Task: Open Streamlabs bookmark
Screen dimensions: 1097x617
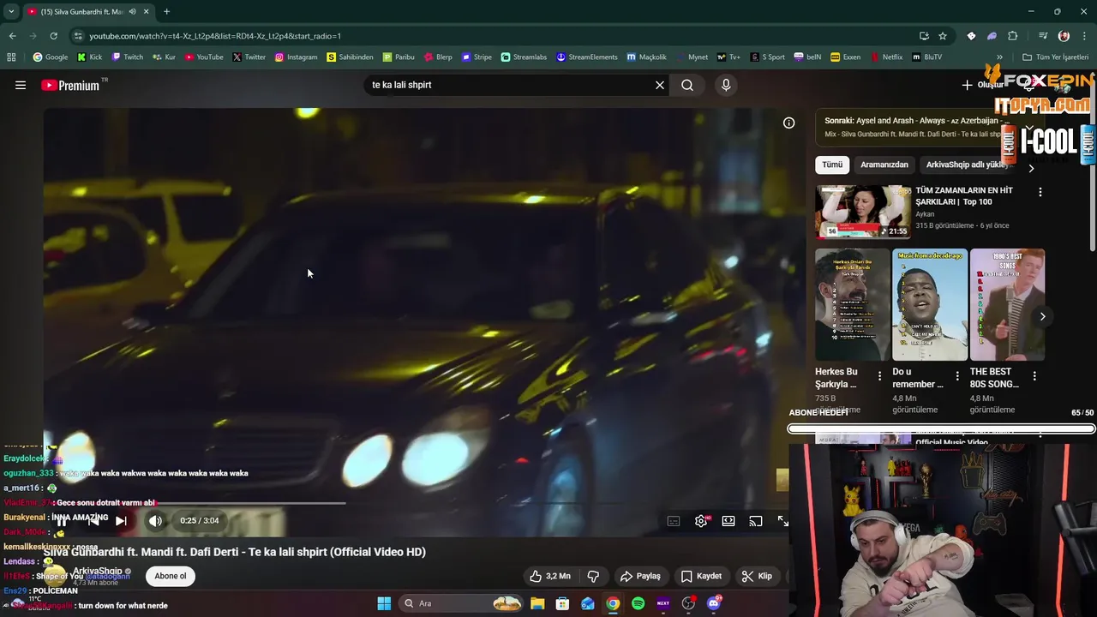Action: pyautogui.click(x=524, y=57)
